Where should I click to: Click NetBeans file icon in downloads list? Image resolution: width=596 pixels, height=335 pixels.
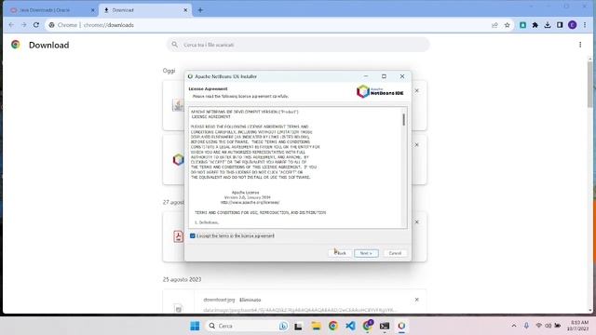point(178,159)
